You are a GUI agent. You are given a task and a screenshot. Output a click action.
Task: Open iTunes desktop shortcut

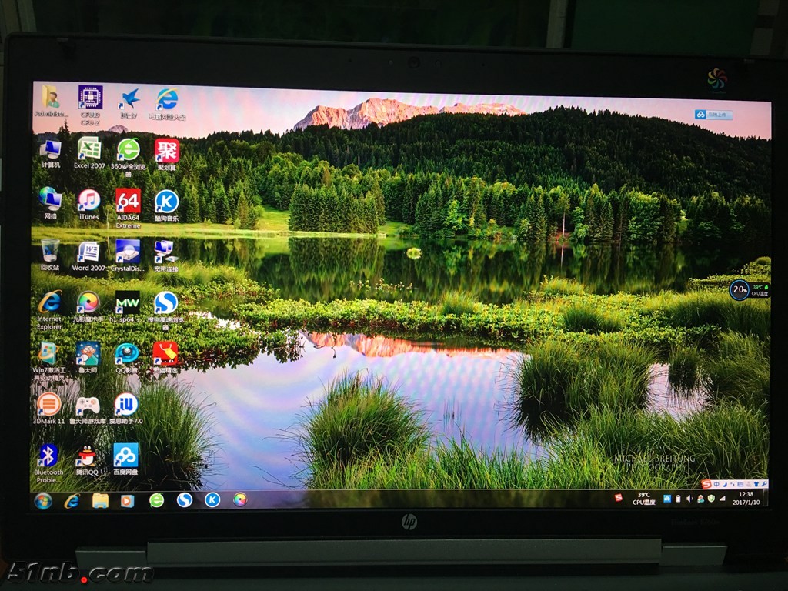click(x=88, y=200)
